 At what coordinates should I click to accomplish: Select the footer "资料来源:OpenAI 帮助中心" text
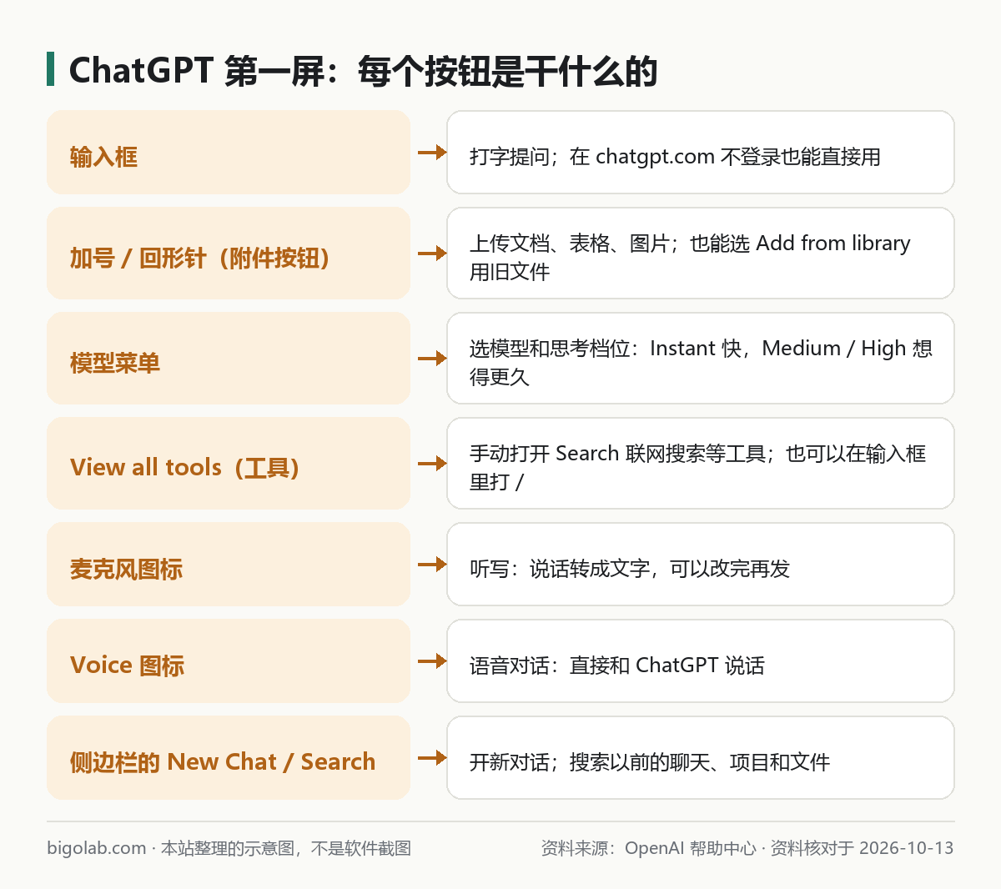click(x=649, y=848)
